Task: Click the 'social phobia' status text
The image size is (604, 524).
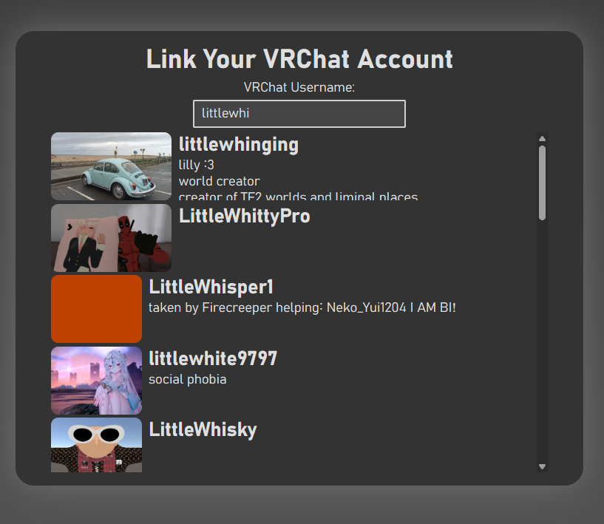Action: point(187,379)
